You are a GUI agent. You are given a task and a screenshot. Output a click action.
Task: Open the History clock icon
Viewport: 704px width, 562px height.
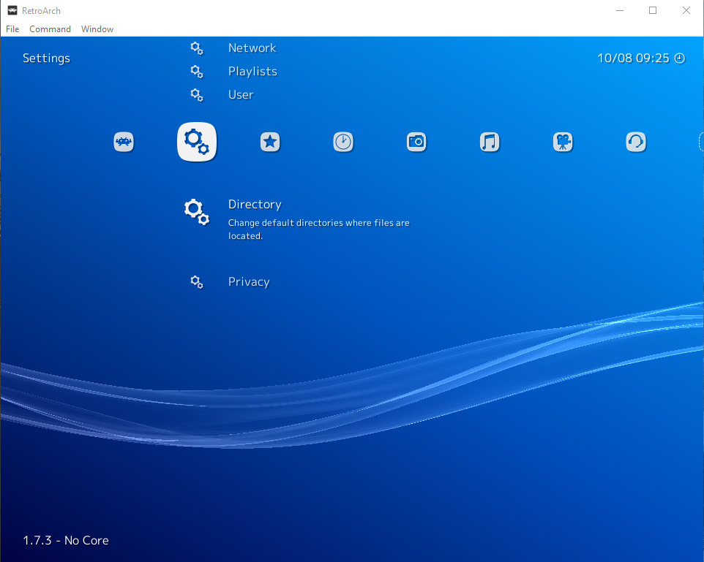[343, 142]
